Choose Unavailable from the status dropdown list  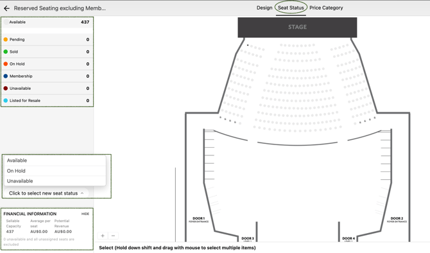click(55, 181)
